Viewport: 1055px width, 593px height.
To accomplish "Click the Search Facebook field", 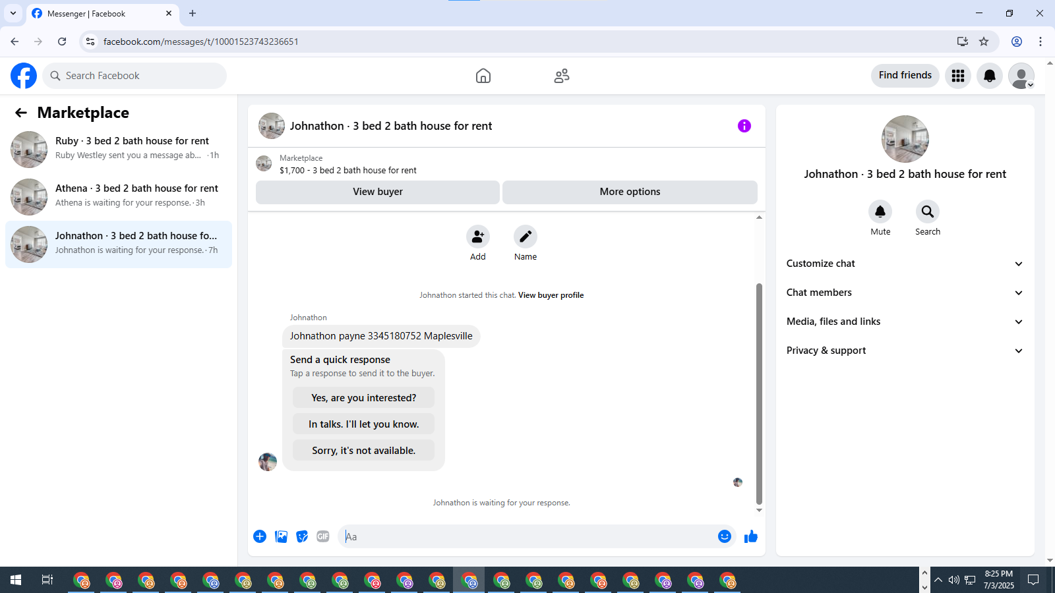I will click(x=135, y=76).
